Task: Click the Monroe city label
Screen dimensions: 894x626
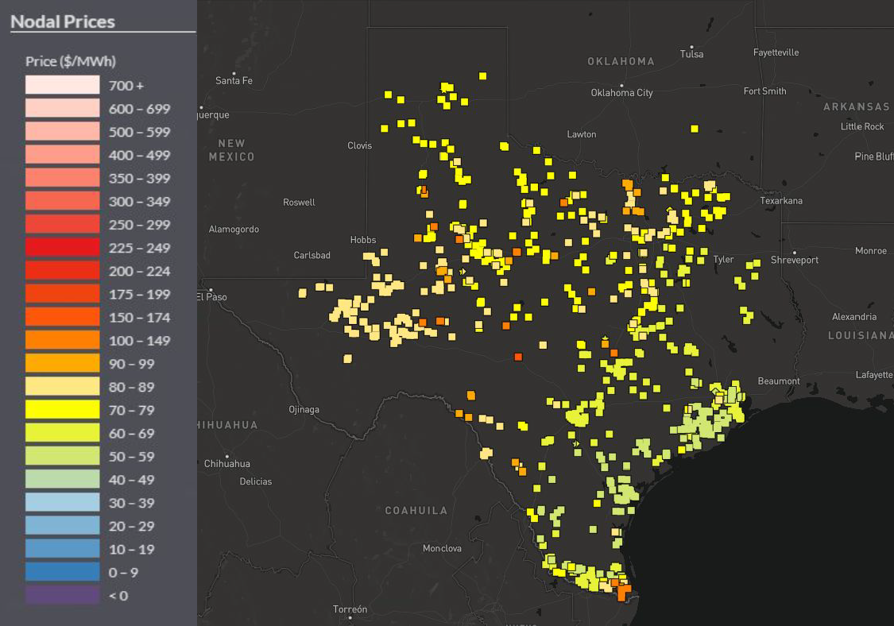Action: [871, 251]
